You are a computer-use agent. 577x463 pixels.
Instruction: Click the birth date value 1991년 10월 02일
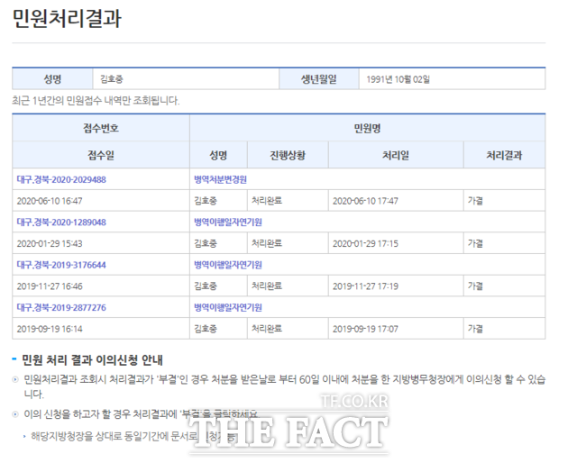pos(398,79)
